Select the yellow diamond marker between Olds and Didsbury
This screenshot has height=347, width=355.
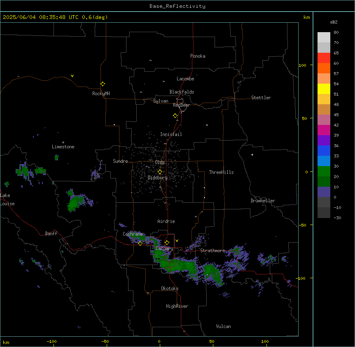[x=160, y=172]
